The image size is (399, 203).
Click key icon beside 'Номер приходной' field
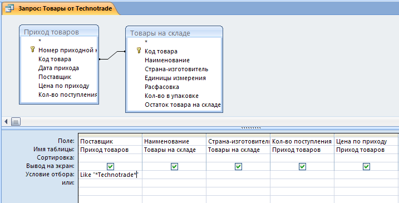33,49
